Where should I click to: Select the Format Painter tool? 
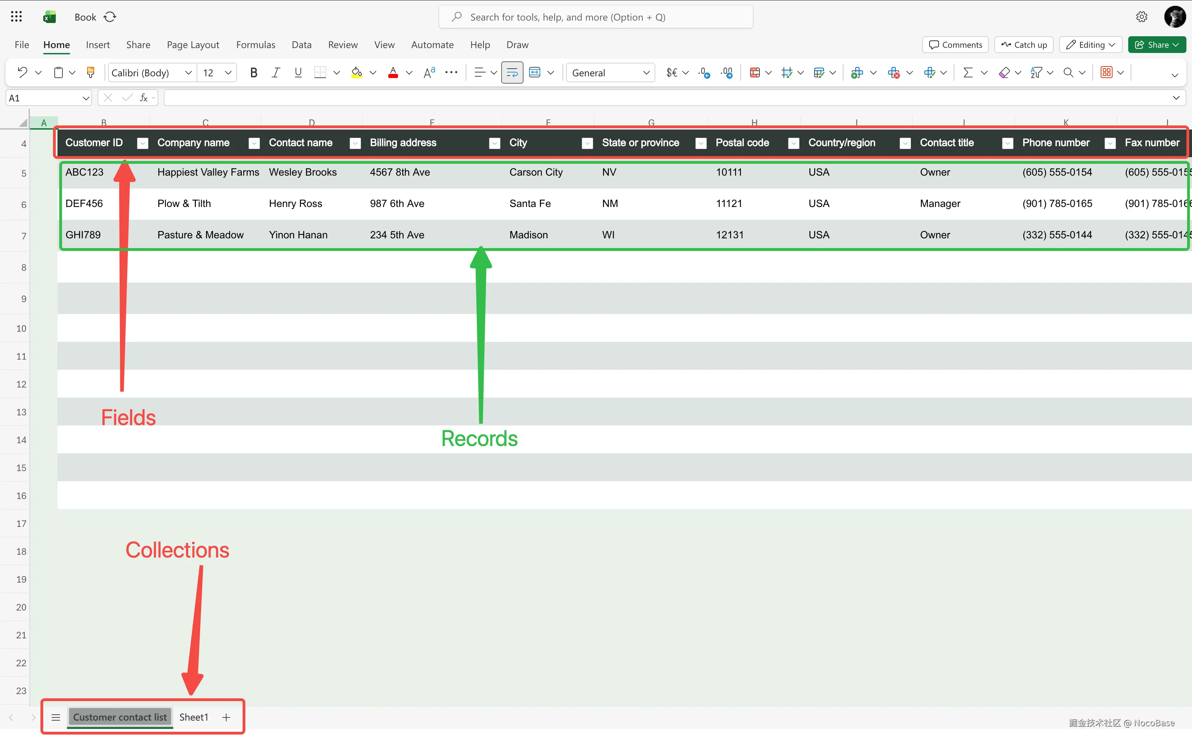[91, 72]
